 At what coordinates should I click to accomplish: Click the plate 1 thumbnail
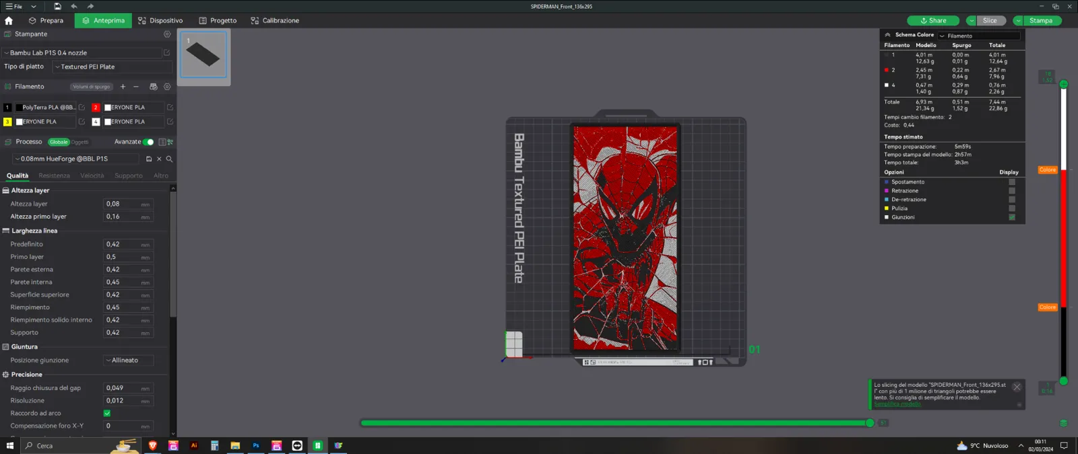coord(203,54)
